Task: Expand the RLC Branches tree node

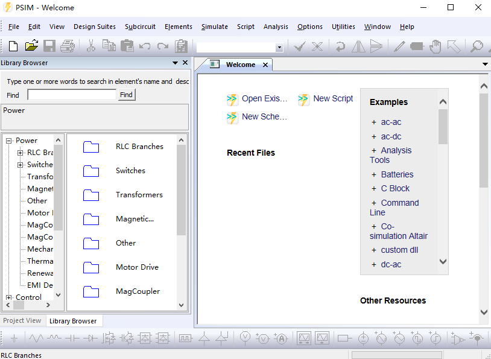Action: [x=21, y=153]
